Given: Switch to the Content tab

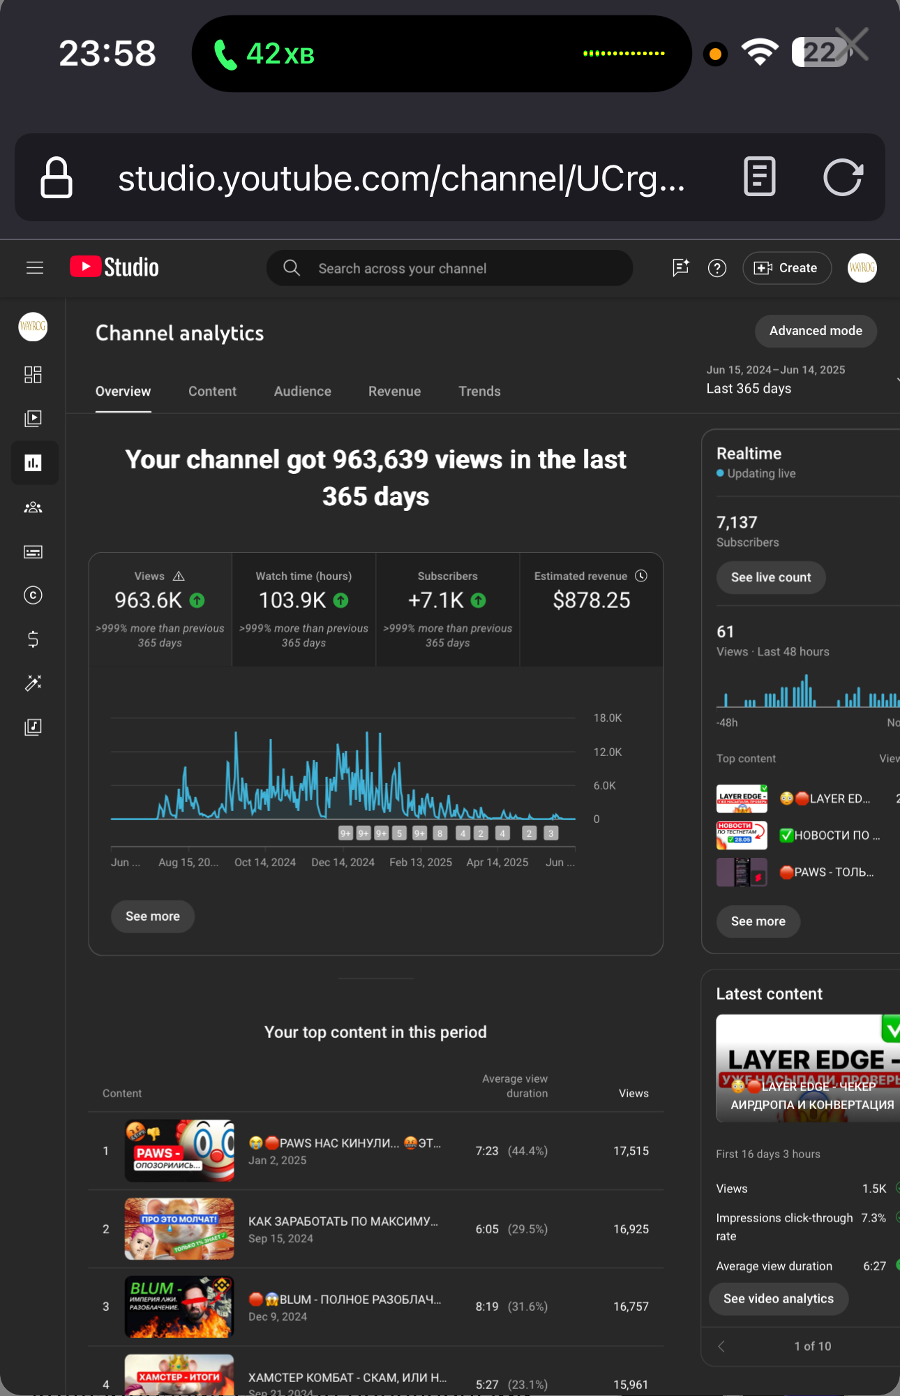Looking at the screenshot, I should [x=212, y=392].
